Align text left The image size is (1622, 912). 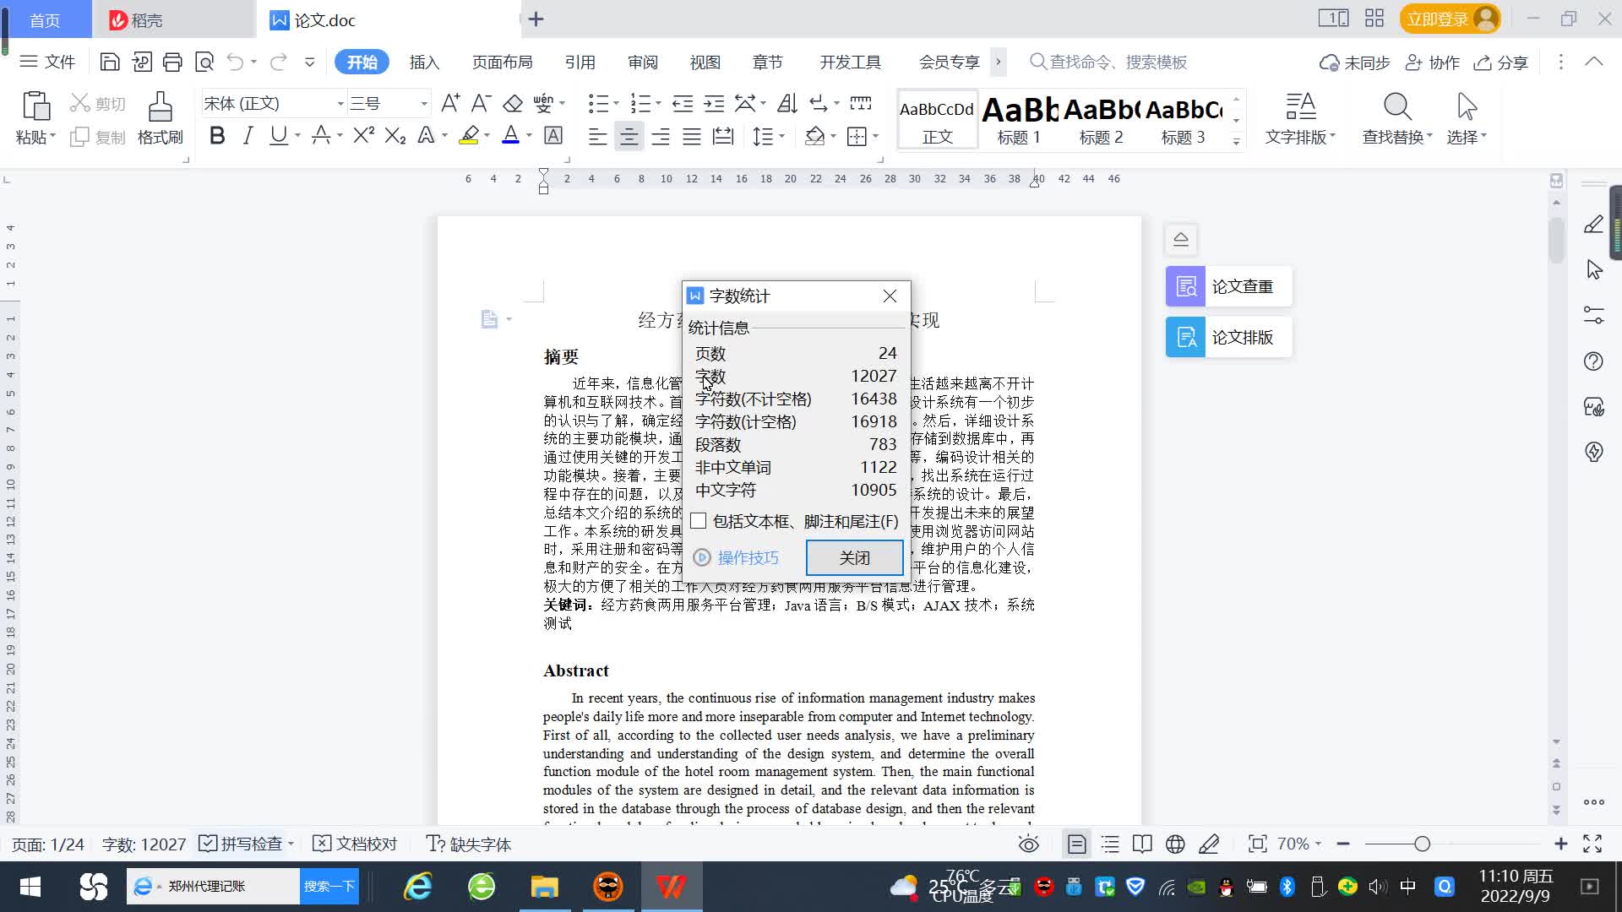(597, 136)
